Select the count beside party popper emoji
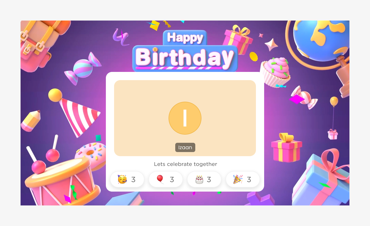 click(x=249, y=180)
